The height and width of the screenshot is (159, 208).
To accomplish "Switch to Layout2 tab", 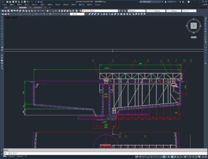I will (20, 156).
